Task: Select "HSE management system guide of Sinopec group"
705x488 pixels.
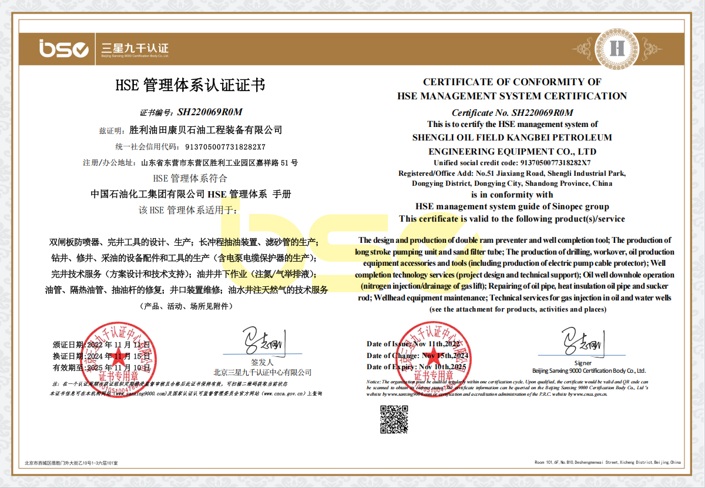Action: 512,206
